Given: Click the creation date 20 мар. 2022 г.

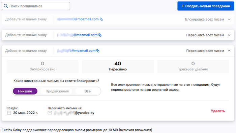Looking at the screenshot, I should point(25,113).
